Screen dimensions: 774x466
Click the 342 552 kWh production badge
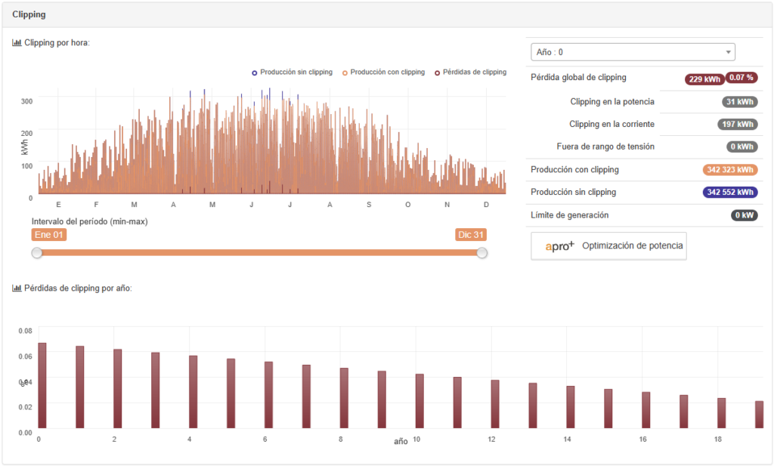[x=730, y=193]
